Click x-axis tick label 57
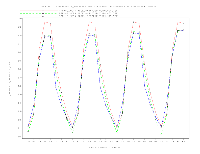The image size is (200, 154). (134, 141)
